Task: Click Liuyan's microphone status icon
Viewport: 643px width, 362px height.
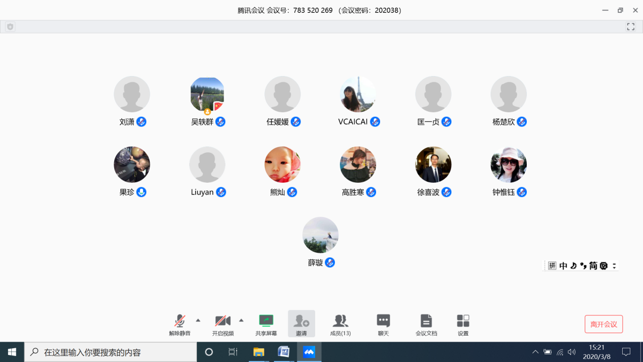Action: click(x=221, y=192)
